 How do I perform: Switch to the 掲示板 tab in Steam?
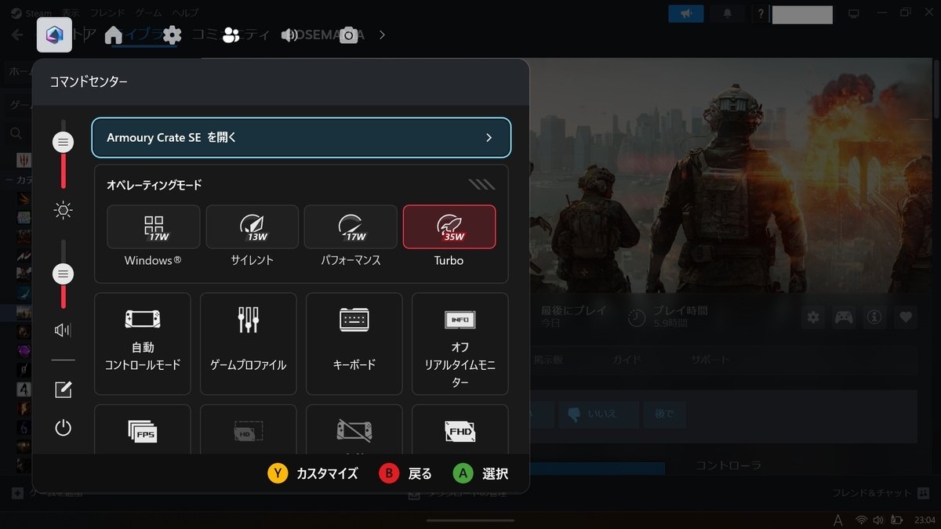tap(547, 360)
